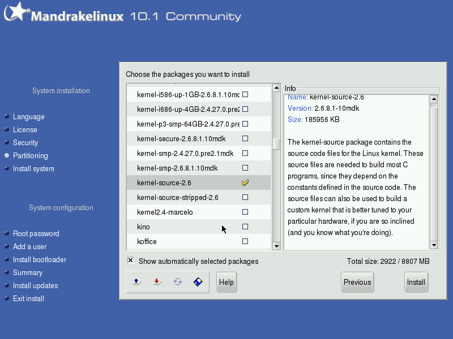The height and width of the screenshot is (339, 453).
Task: Click the Partitioning installation step
Action: pos(31,156)
